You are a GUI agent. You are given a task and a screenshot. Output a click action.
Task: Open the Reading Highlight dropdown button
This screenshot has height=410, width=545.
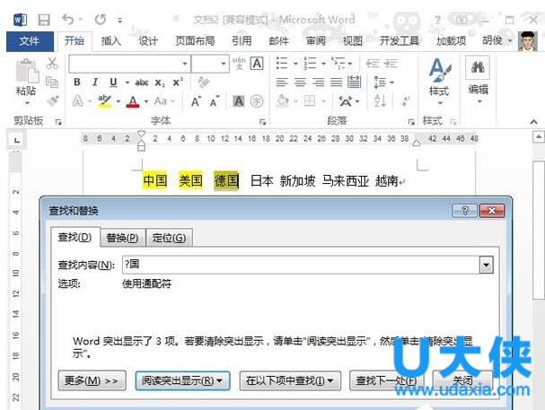tap(182, 380)
